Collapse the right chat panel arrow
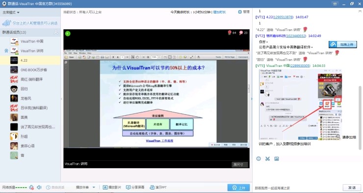 (252, 99)
